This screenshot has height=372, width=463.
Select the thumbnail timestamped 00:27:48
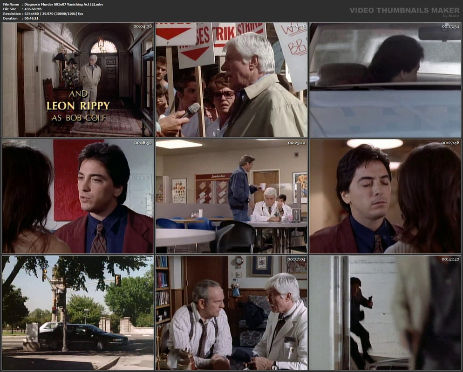(x=385, y=196)
